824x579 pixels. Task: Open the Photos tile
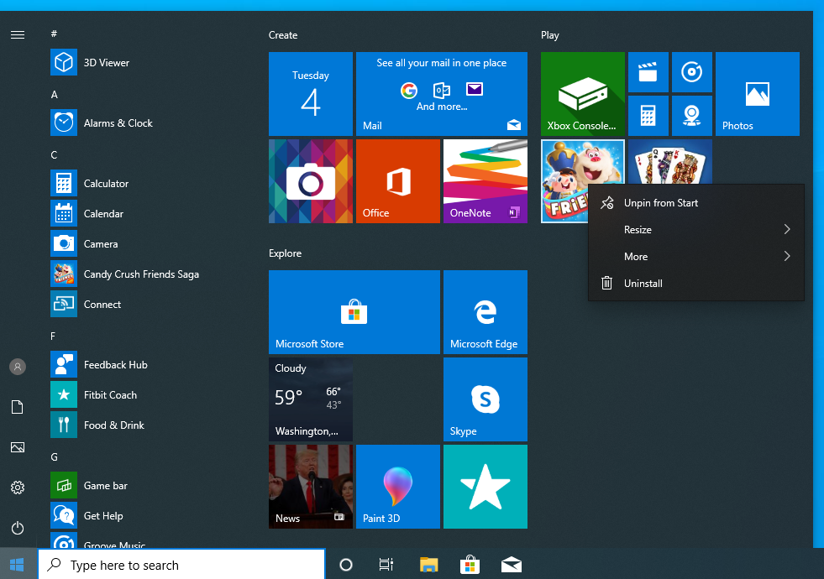[757, 94]
